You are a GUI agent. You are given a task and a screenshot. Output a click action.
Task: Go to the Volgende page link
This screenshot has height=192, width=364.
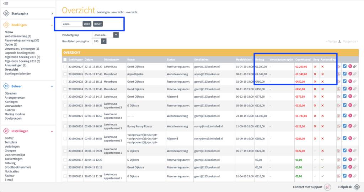pyautogui.click(x=350, y=41)
